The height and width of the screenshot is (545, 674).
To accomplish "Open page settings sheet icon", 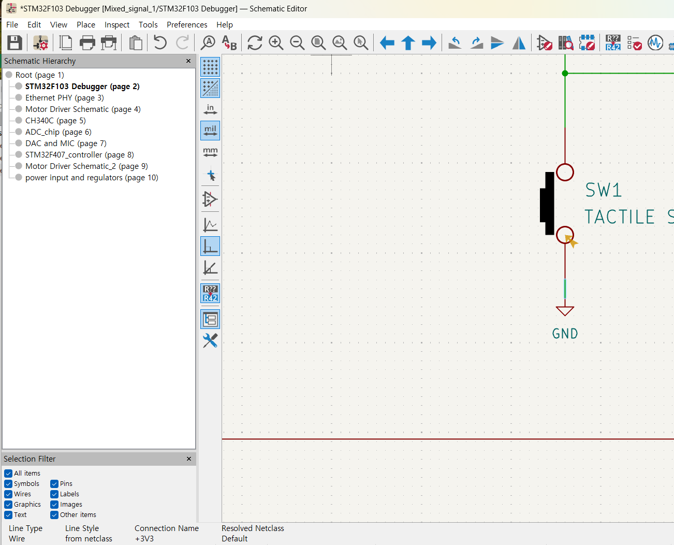I will click(x=66, y=42).
